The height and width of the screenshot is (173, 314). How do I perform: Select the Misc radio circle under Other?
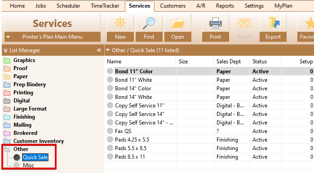[x=17, y=165]
